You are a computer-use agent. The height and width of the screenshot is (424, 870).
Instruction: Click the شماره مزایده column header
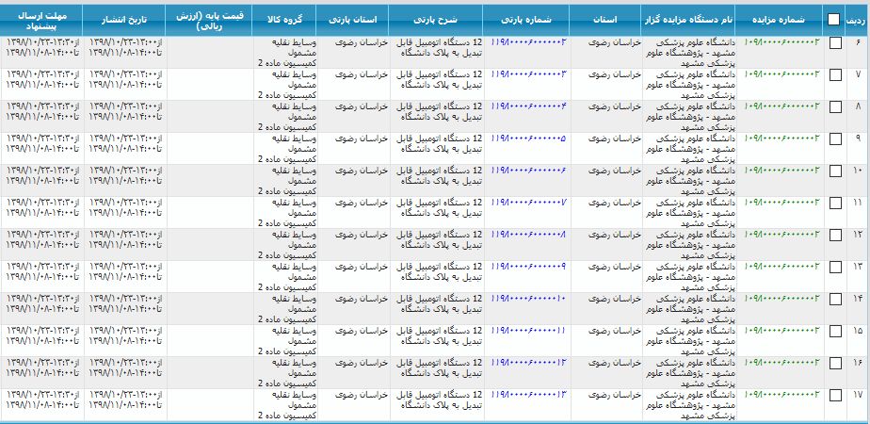click(x=781, y=19)
